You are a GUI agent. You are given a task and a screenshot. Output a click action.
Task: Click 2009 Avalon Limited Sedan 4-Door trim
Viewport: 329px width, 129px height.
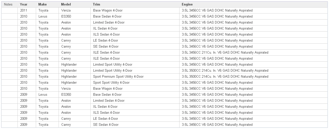(109, 101)
